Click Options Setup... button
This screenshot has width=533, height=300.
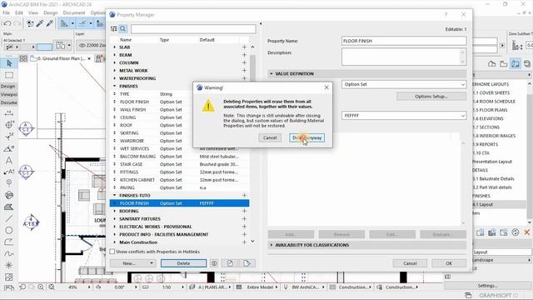pos(431,97)
